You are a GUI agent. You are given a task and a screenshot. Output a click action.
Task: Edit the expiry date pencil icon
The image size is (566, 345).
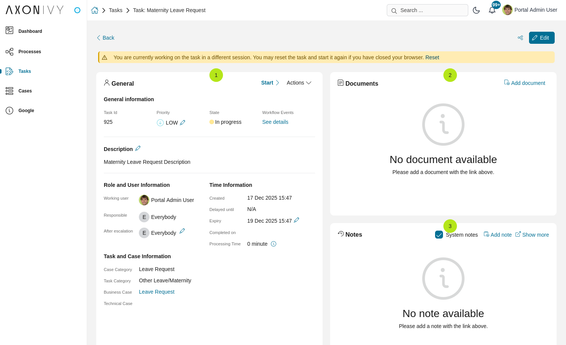coord(297,220)
